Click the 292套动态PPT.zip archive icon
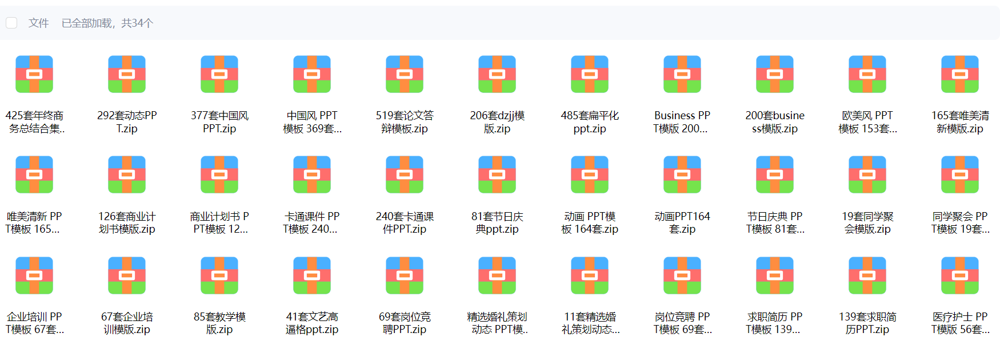1000x345 pixels. (127, 74)
